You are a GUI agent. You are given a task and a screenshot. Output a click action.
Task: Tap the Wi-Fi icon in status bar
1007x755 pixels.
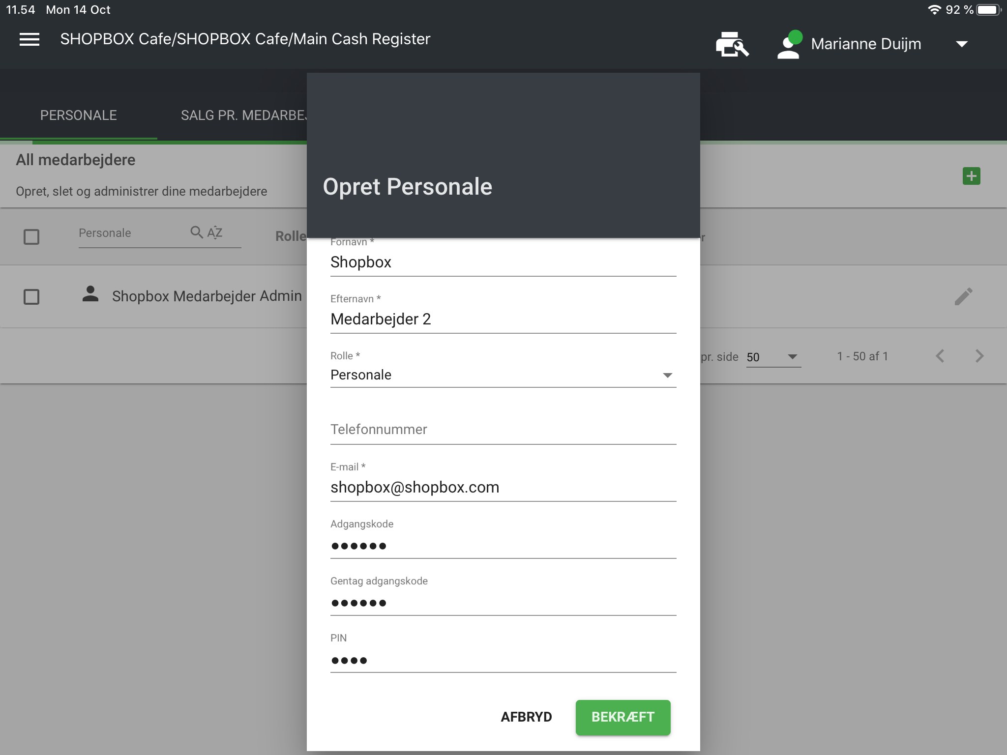(x=934, y=9)
